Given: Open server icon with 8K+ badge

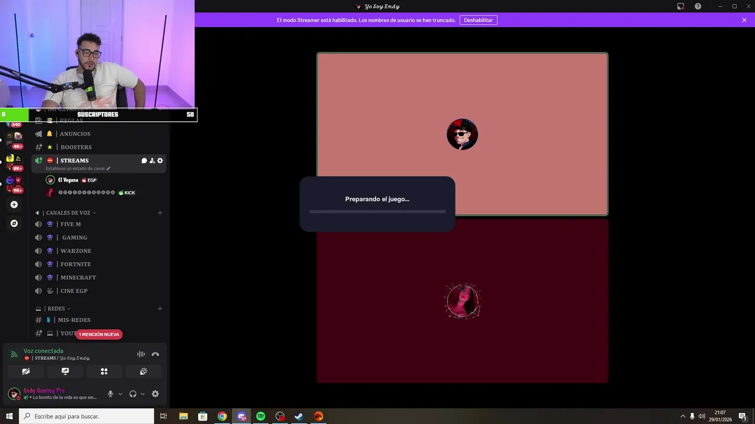Looking at the screenshot, I should coord(14,162).
